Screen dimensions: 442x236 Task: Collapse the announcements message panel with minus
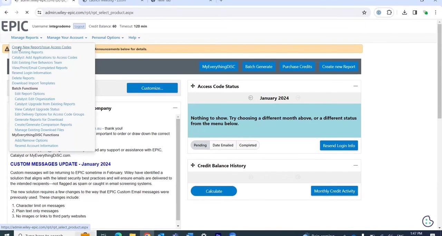(175, 108)
